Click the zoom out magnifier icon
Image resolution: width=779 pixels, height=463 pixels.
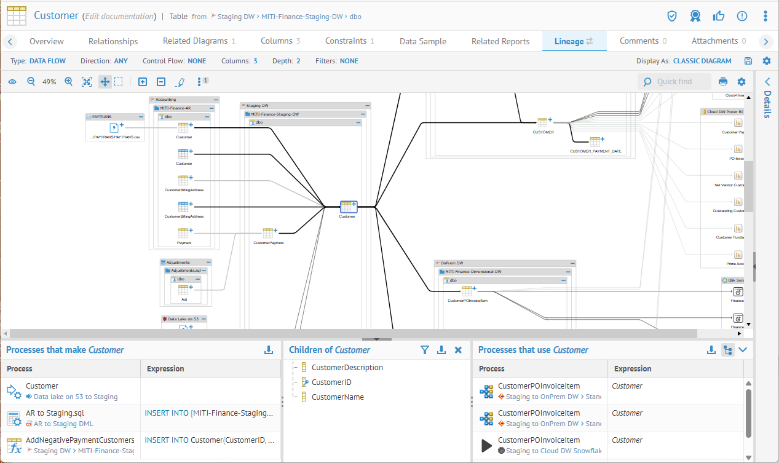coord(31,82)
